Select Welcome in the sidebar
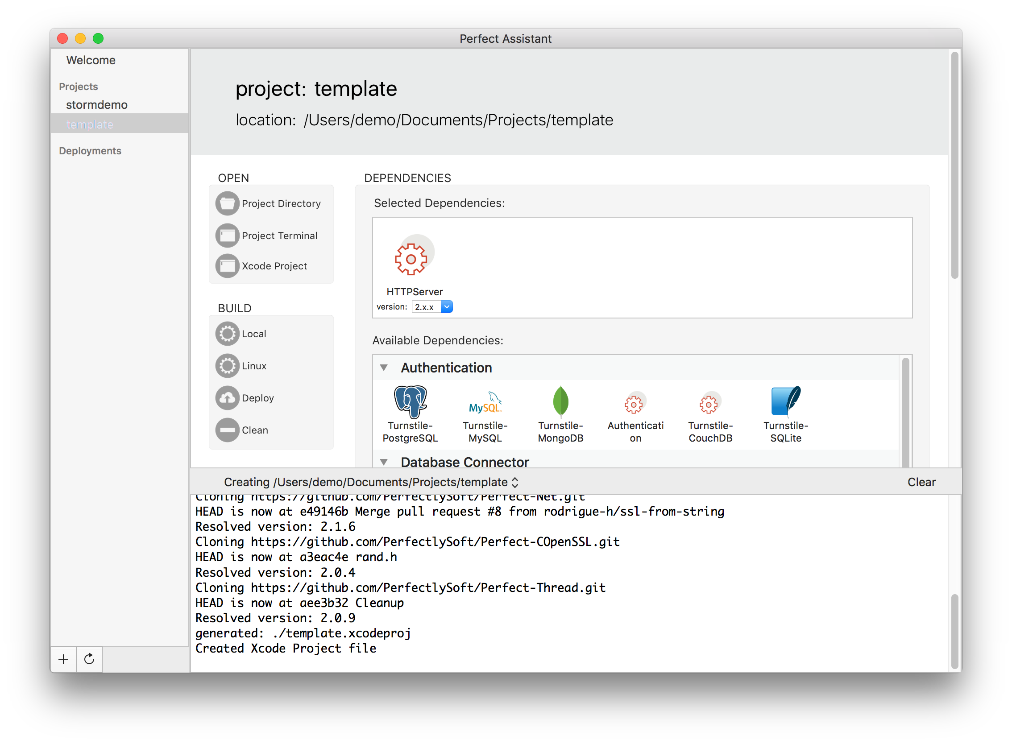 tap(91, 60)
